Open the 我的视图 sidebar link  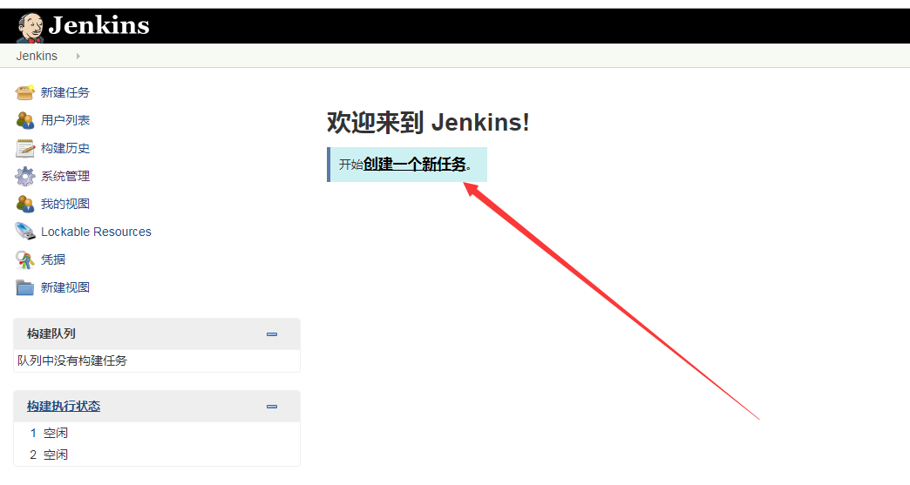point(65,204)
